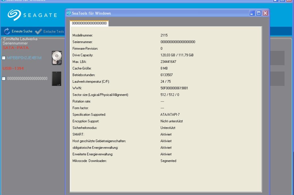The image size is (294, 195).
Task: Click the Nicht unterstützt encryption value
Action: point(171,121)
